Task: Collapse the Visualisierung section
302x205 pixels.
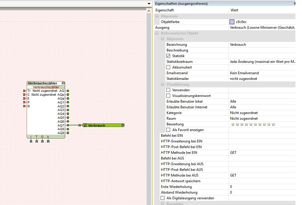Action: pos(163,84)
